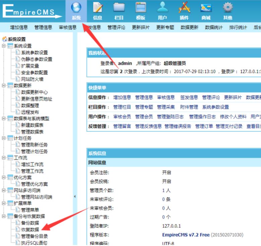Open 远程发布 in the tree
The width and height of the screenshot is (261, 246).
(x=30, y=112)
